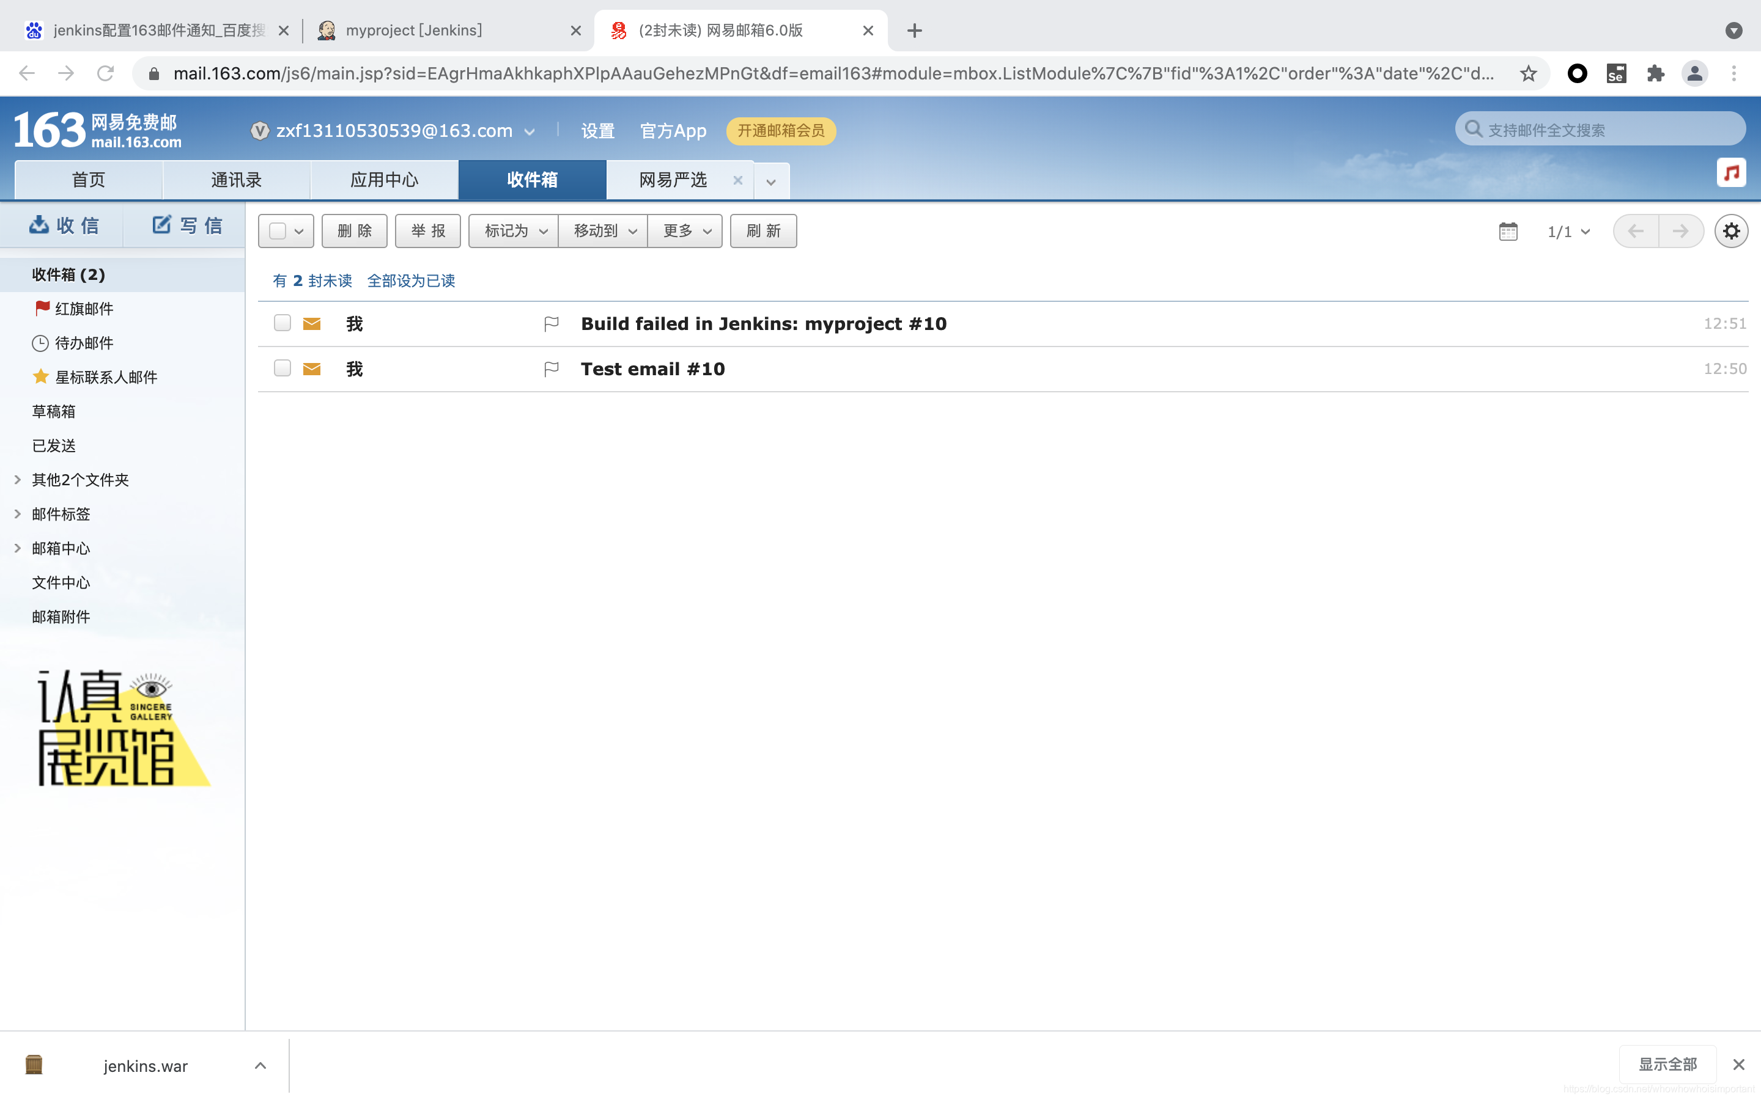
Task: Expand the account dropdown next to email address
Action: [x=530, y=131]
